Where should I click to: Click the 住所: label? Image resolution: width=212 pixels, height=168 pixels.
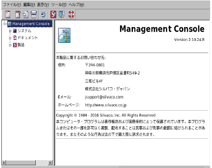pos(62,65)
